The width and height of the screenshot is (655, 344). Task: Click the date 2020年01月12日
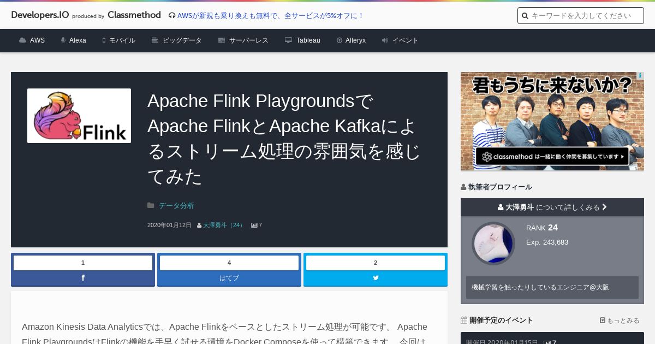(x=169, y=225)
